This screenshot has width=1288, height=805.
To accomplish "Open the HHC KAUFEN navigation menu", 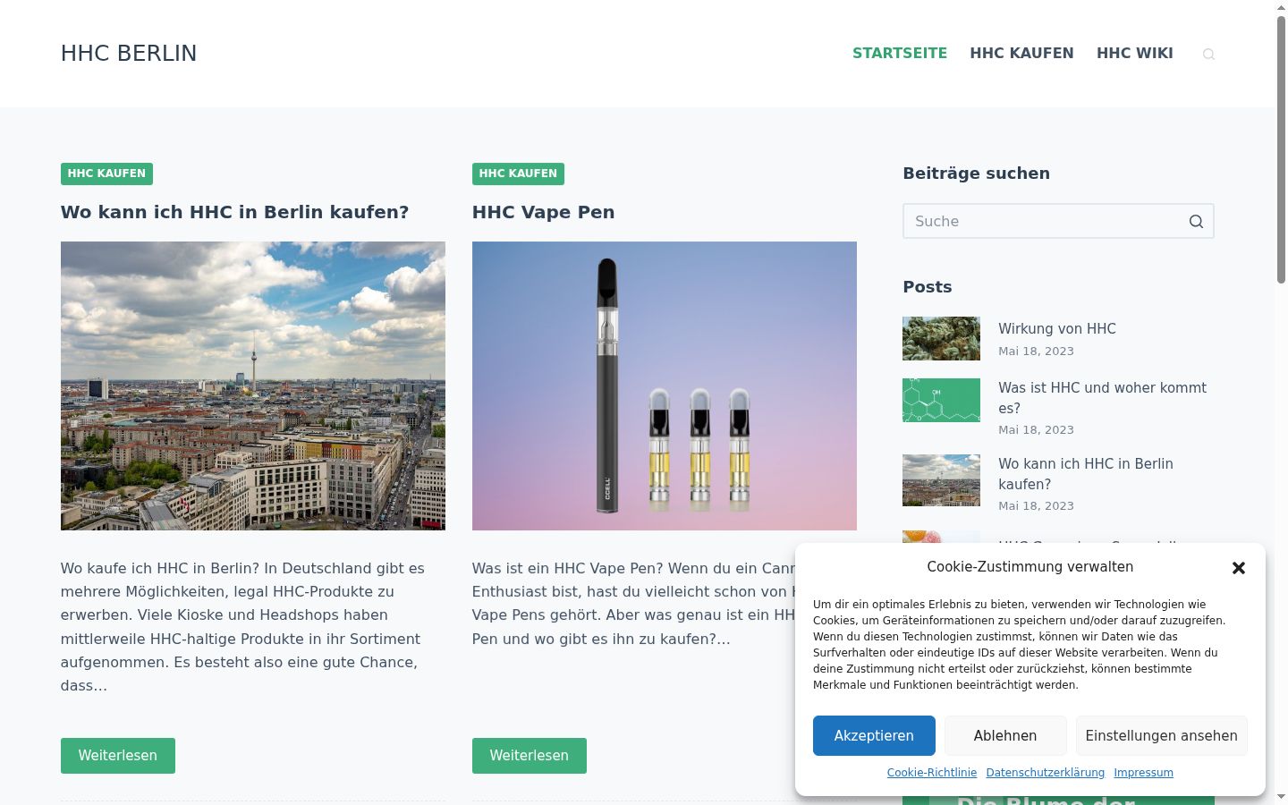I will (x=1021, y=54).
